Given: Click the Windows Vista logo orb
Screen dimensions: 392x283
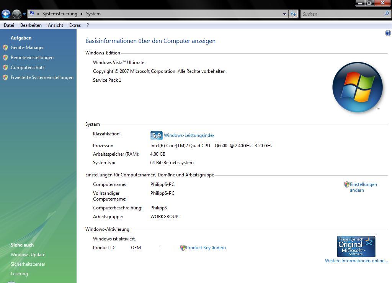Looking at the screenshot, I should pyautogui.click(x=358, y=87).
